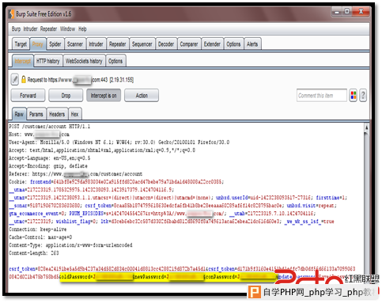Open the HTTP history sub-tab
This screenshot has height=303, width=382.
click(x=48, y=61)
